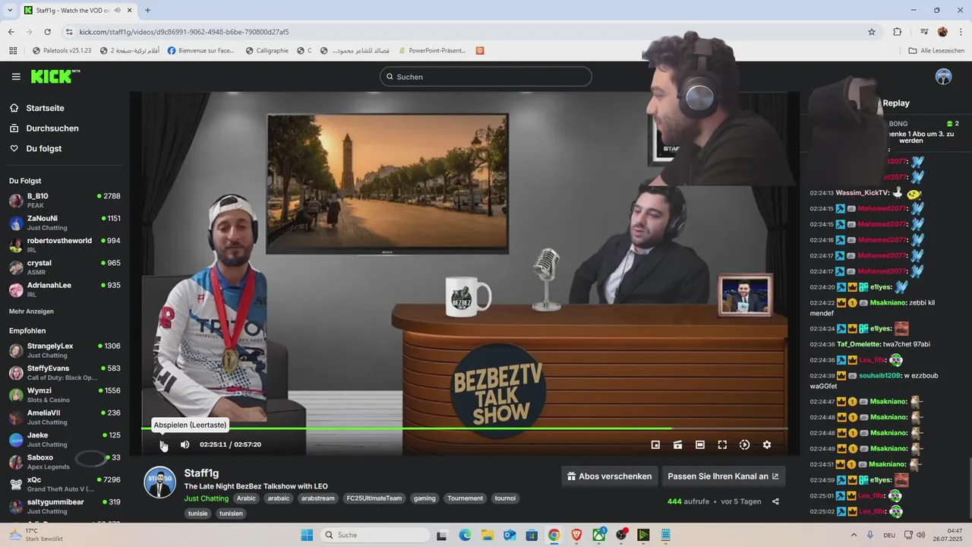Open SteffyEvans recommended channel
The image size is (972, 547).
click(65, 372)
